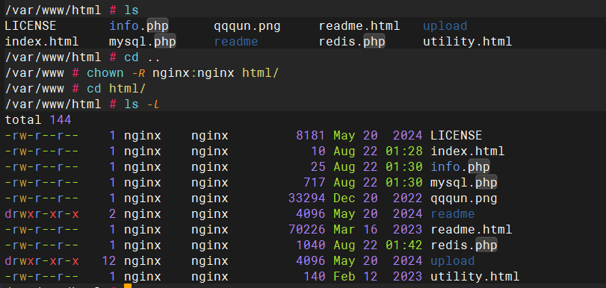Click qqqun.png filename in the long listing
The width and height of the screenshot is (606, 288).
pyautogui.click(x=464, y=198)
